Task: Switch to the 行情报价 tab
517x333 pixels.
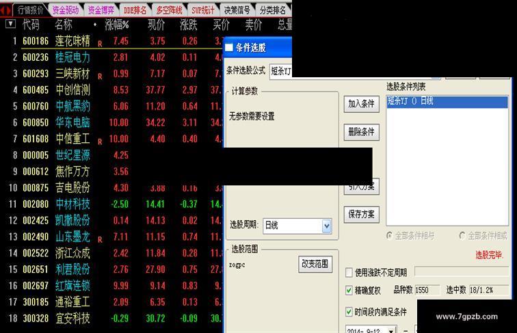Action: [30, 10]
